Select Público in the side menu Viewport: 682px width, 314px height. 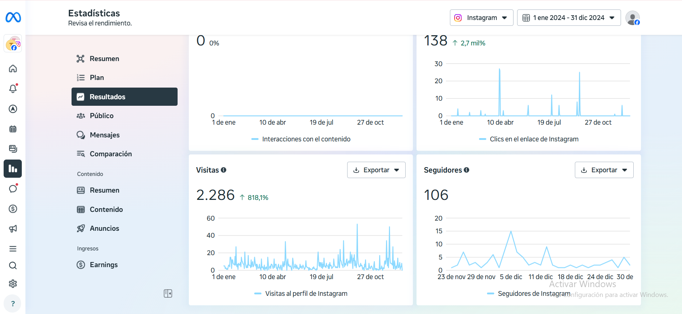pyautogui.click(x=102, y=116)
